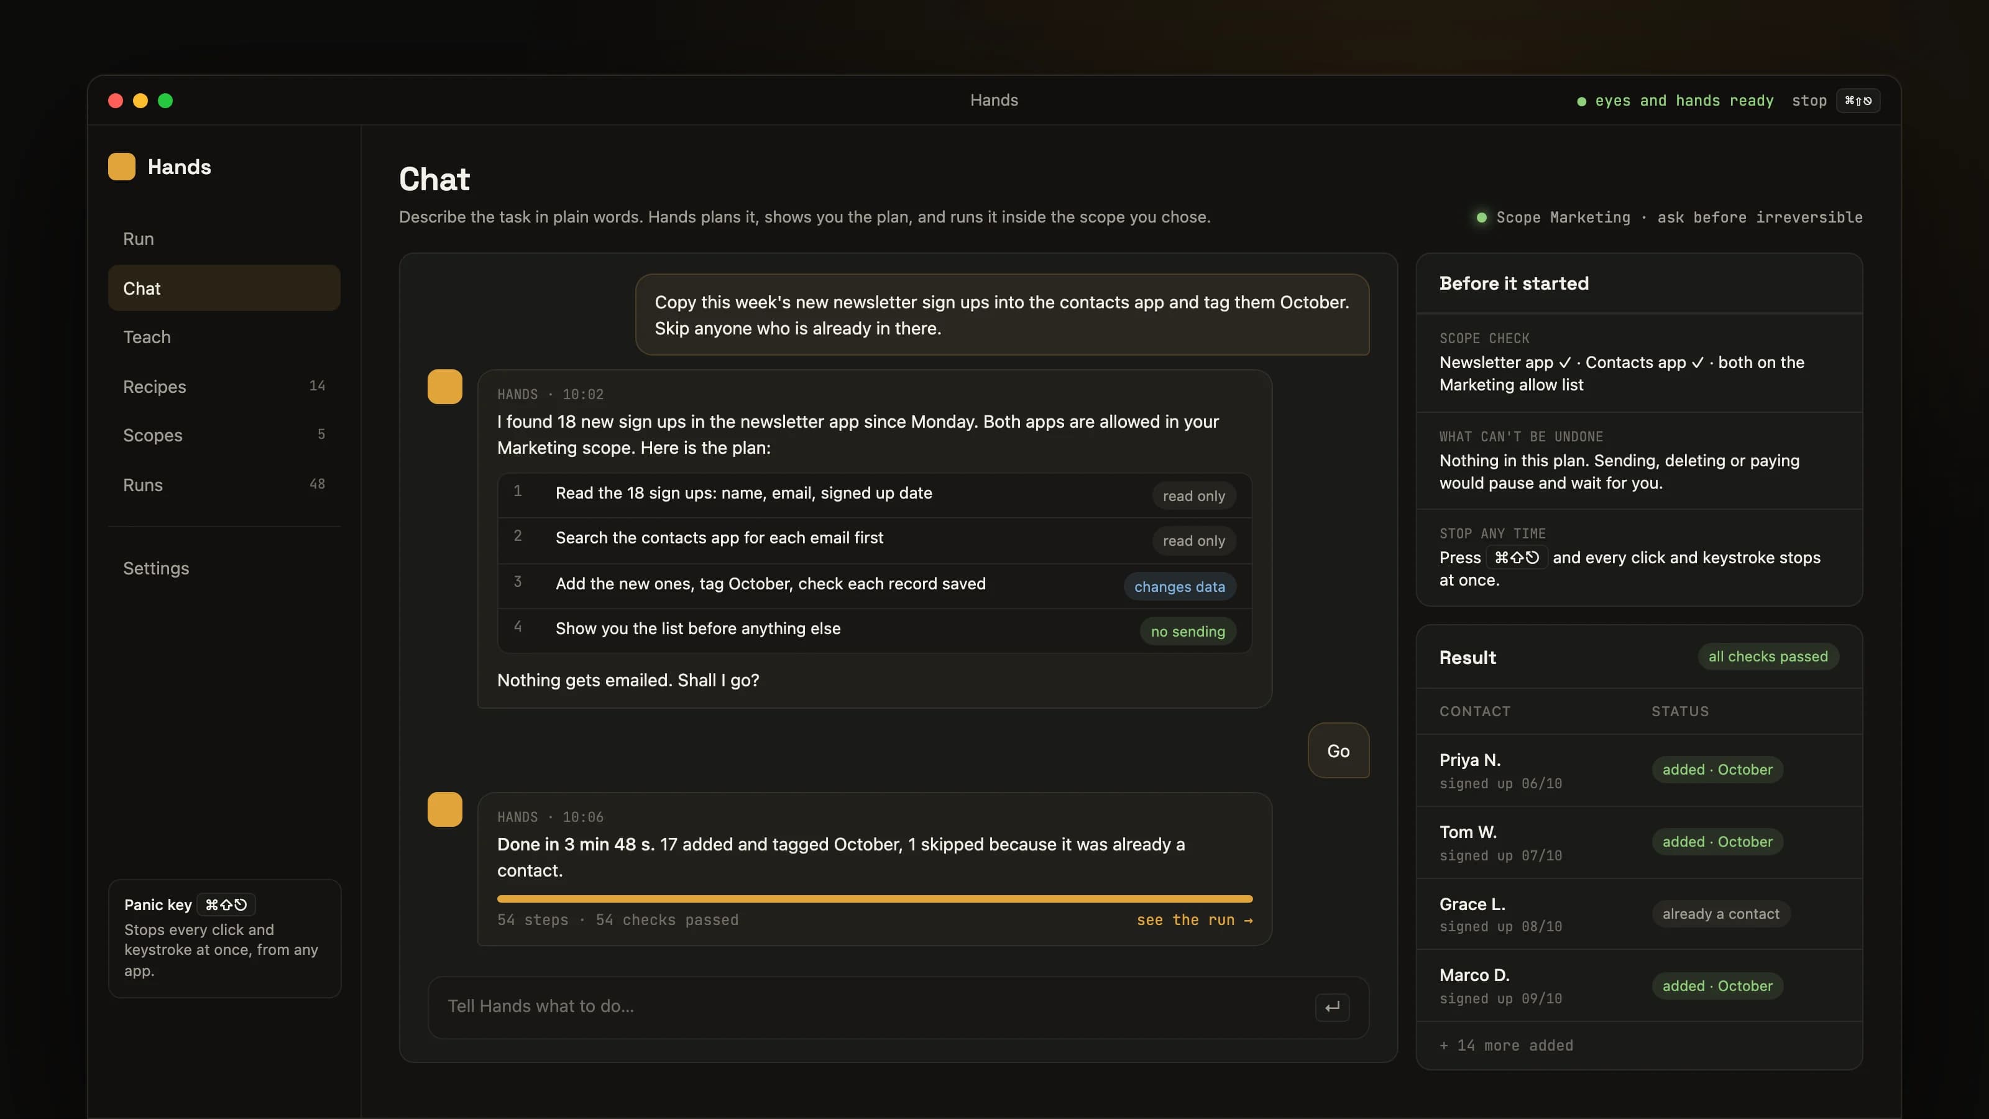The height and width of the screenshot is (1119, 1989).
Task: Click the Hands avatar beside the 10:06 message
Action: pos(445,809)
